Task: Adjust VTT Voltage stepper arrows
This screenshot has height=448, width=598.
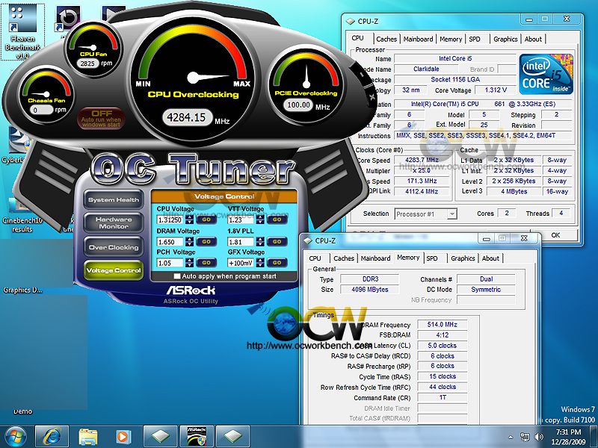Action: pos(260,220)
